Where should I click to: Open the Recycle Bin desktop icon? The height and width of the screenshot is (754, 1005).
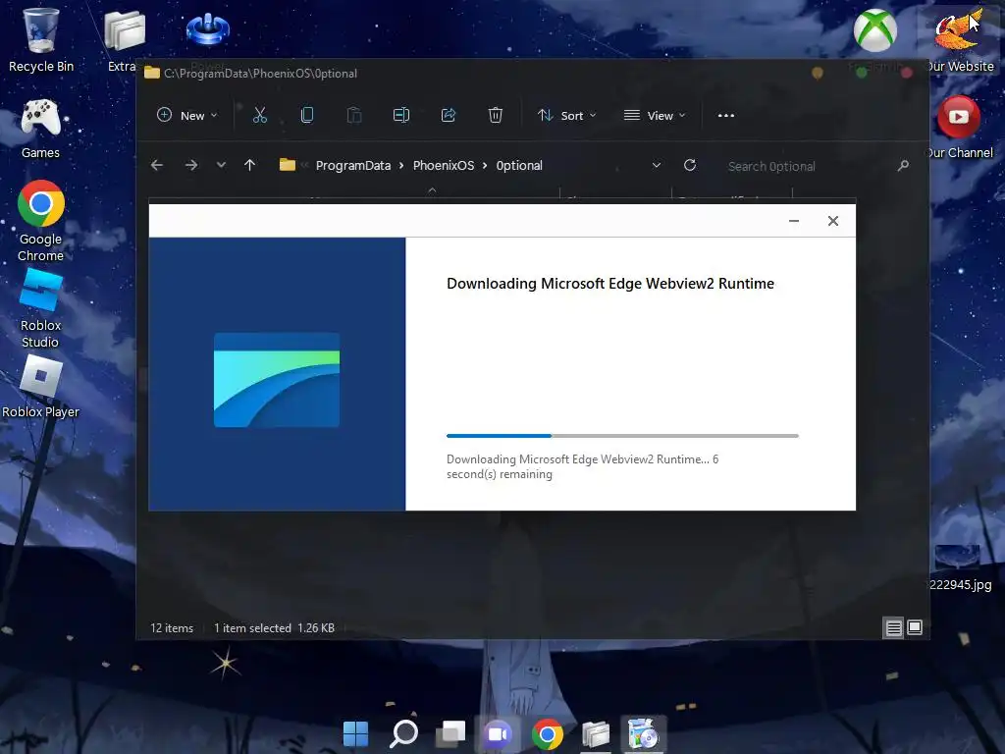pyautogui.click(x=40, y=39)
